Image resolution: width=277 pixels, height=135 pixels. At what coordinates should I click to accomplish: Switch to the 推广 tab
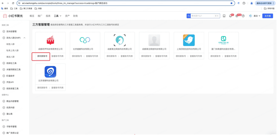pos(40,16)
